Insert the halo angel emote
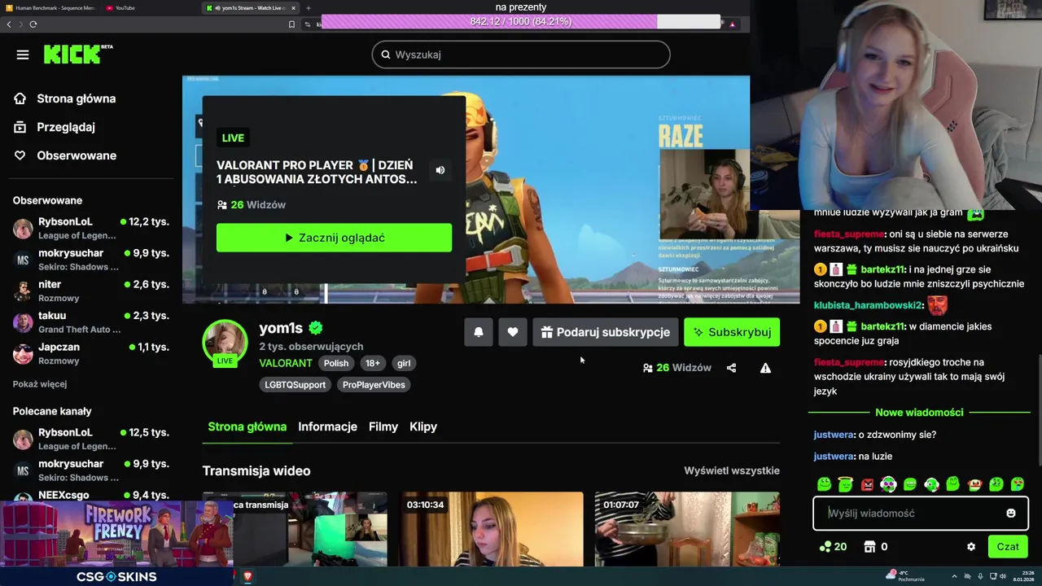 point(846,484)
